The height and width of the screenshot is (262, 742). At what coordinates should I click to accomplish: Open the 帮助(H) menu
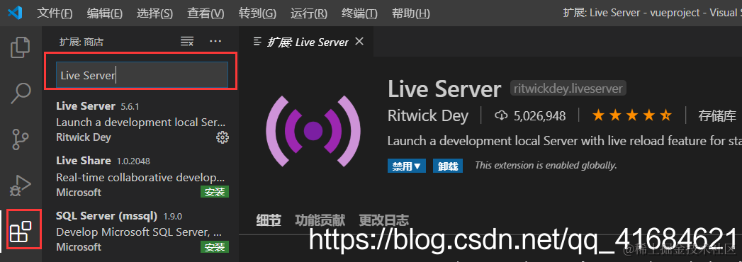pyautogui.click(x=411, y=13)
